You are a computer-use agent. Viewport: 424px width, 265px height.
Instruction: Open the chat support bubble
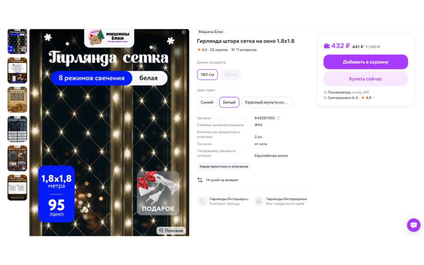coord(414,225)
